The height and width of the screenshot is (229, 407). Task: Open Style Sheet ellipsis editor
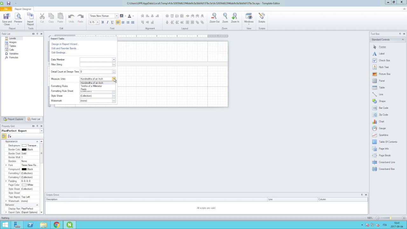[x=114, y=96]
